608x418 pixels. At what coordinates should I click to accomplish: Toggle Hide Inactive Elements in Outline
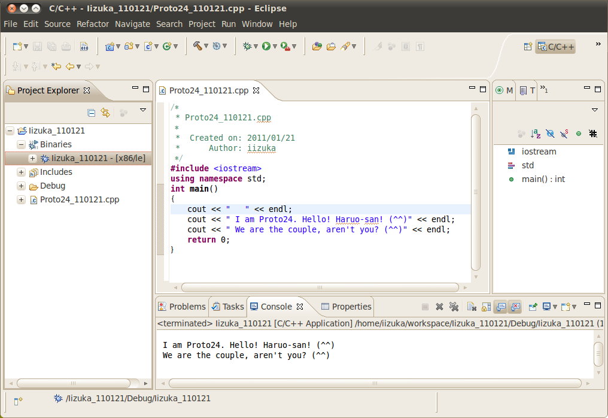593,134
